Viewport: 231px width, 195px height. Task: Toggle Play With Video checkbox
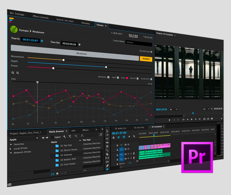point(151,52)
